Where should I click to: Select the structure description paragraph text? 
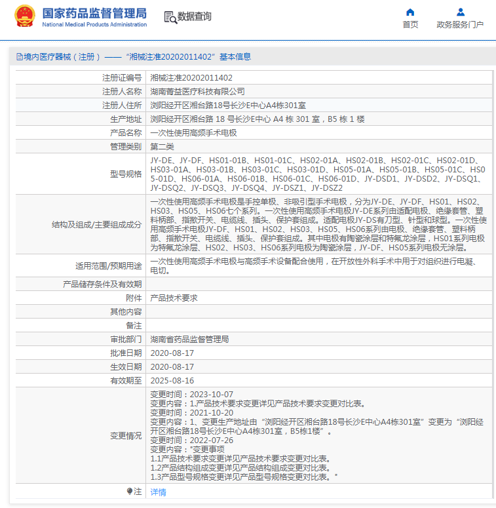[x=318, y=225]
